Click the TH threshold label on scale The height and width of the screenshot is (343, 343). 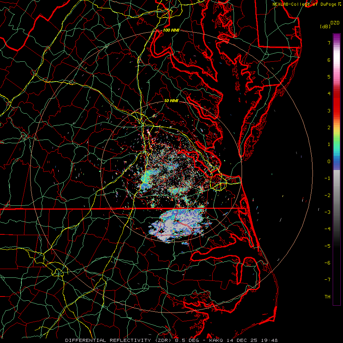coord(327,297)
